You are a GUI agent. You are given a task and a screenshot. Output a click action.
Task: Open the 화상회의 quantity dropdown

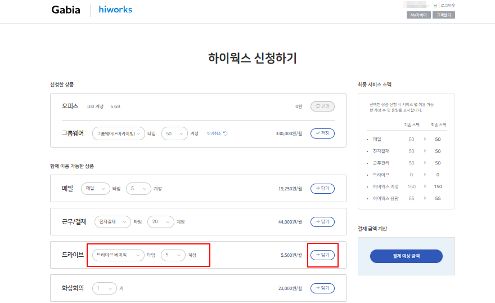tap(104, 288)
